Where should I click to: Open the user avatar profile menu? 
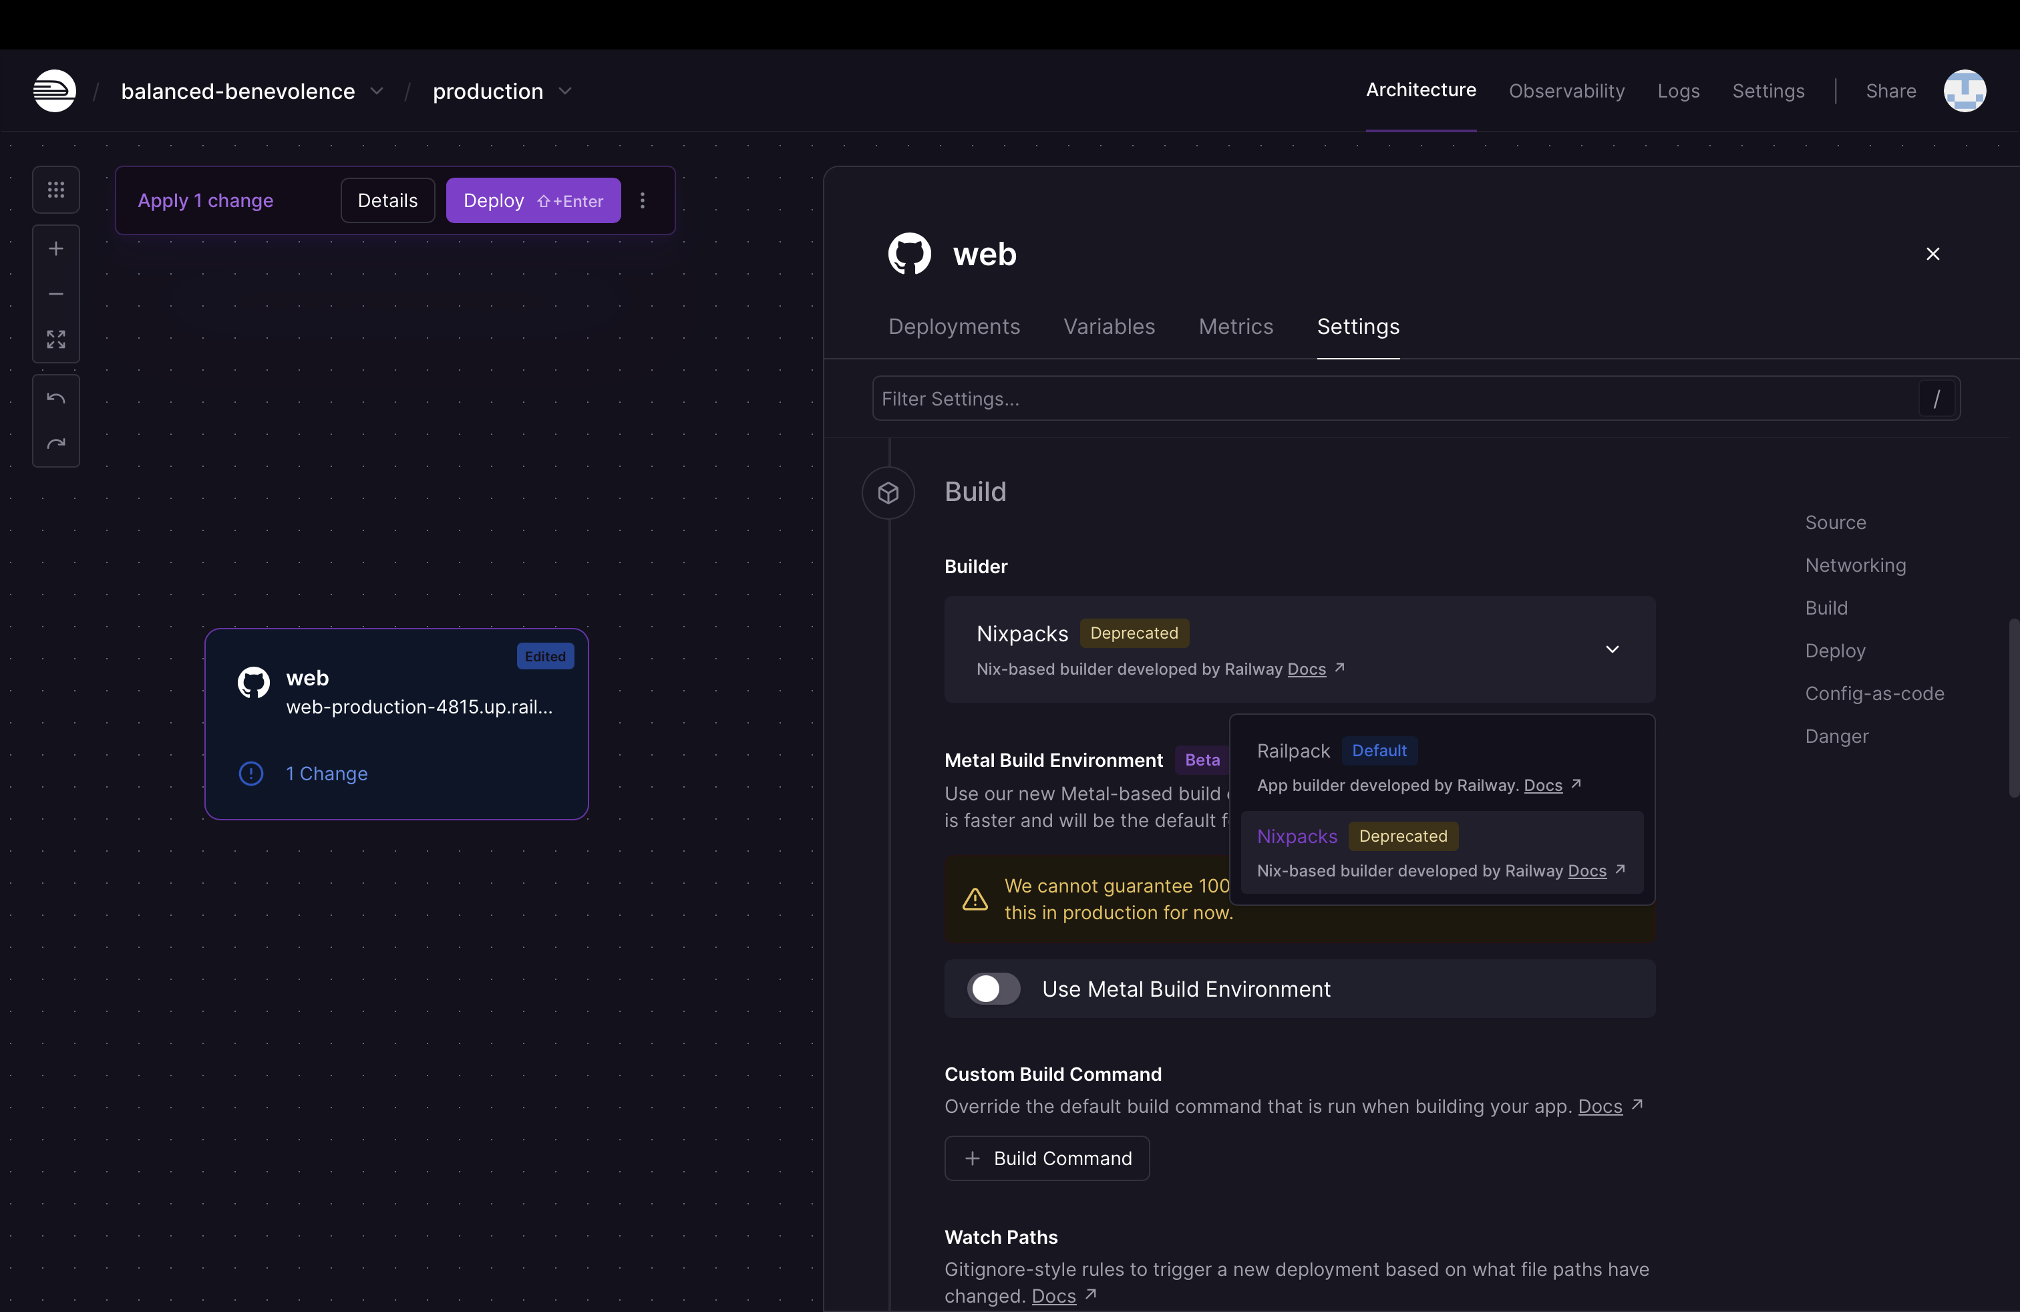1964,91
